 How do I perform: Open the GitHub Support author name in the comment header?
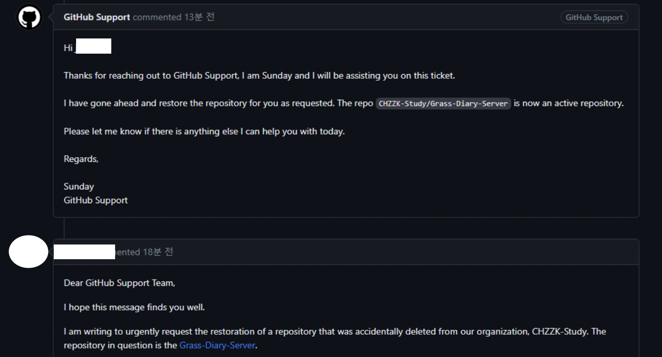pos(97,17)
